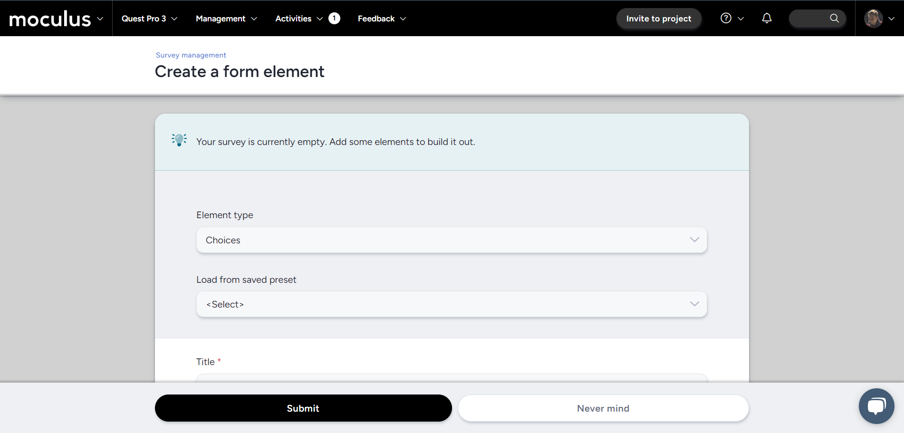Open the Feedback menu
This screenshot has height=433, width=904.
(x=381, y=19)
